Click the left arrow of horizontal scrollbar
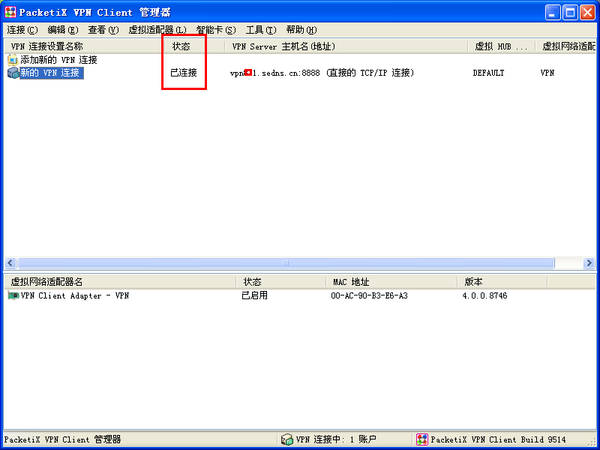The width and height of the screenshot is (600, 450). coord(10,263)
